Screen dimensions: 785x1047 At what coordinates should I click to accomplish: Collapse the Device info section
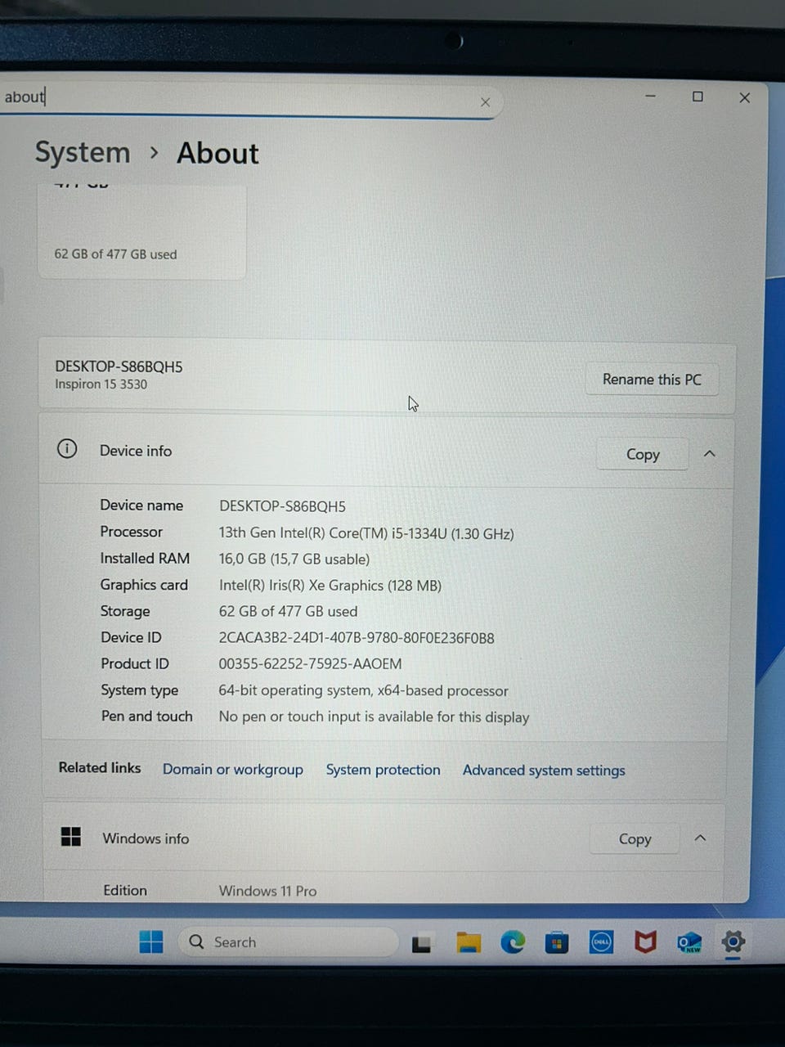[710, 453]
